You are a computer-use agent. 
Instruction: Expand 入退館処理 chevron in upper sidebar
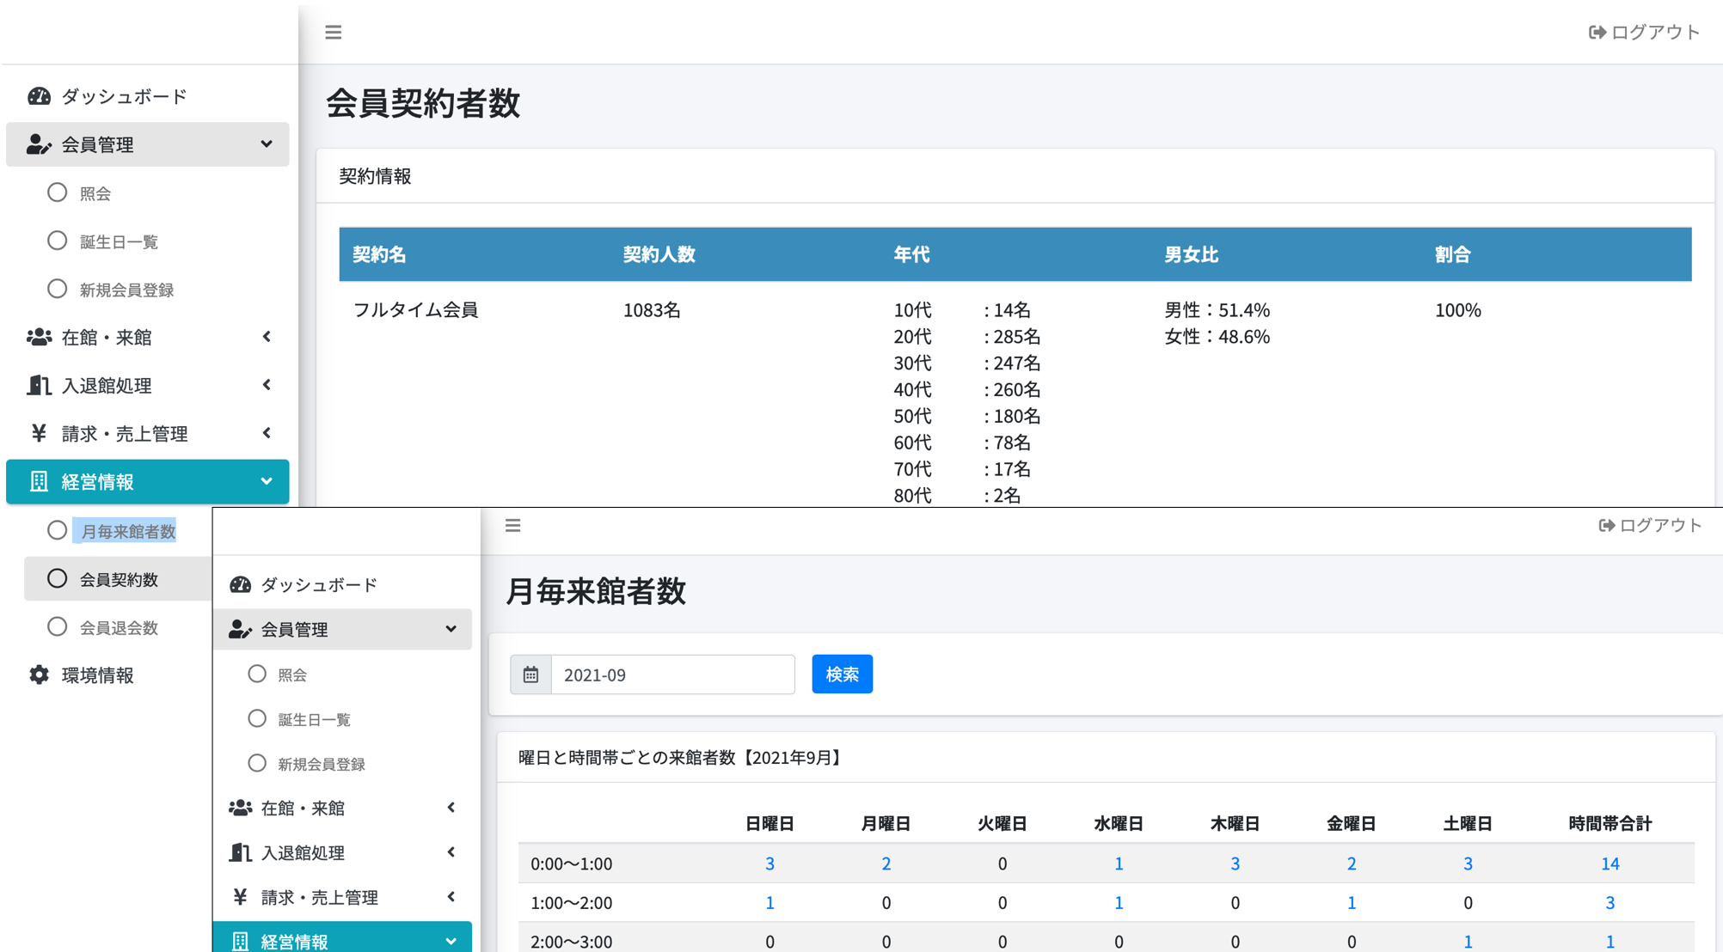click(267, 385)
